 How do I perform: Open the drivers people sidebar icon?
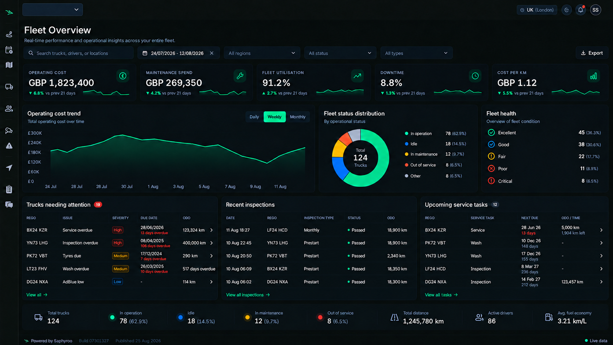pos(9,109)
